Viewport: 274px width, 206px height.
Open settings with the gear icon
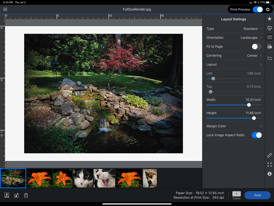(x=268, y=10)
